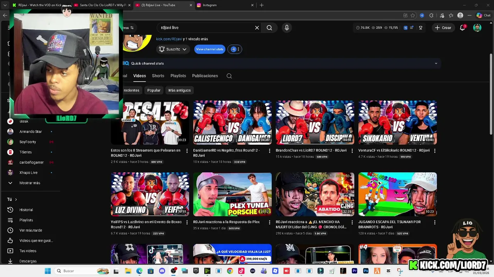This screenshot has height=277, width=494.
Task: Click the View channel stats button
Action: [210, 49]
